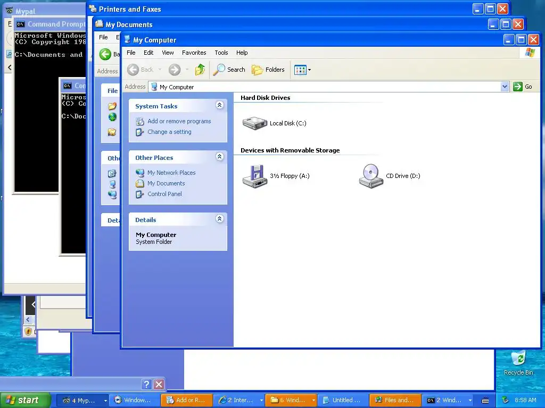Click the Change a setting icon
The image size is (545, 408).
140,132
